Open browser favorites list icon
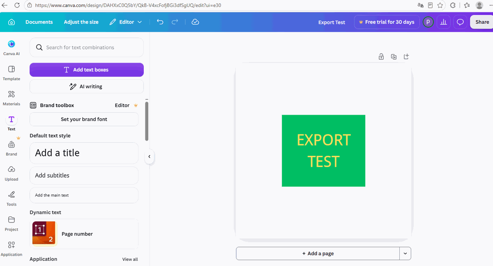The width and height of the screenshot is (493, 266). pyautogui.click(x=467, y=5)
